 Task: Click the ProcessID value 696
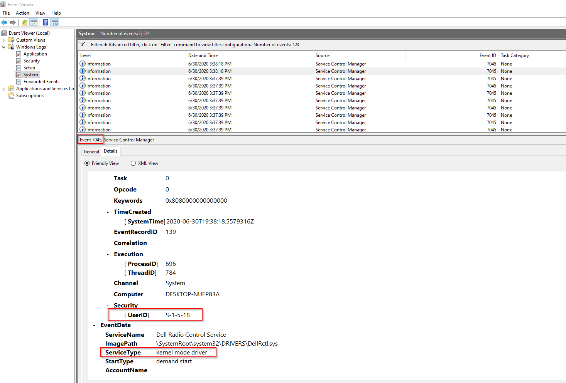point(171,264)
